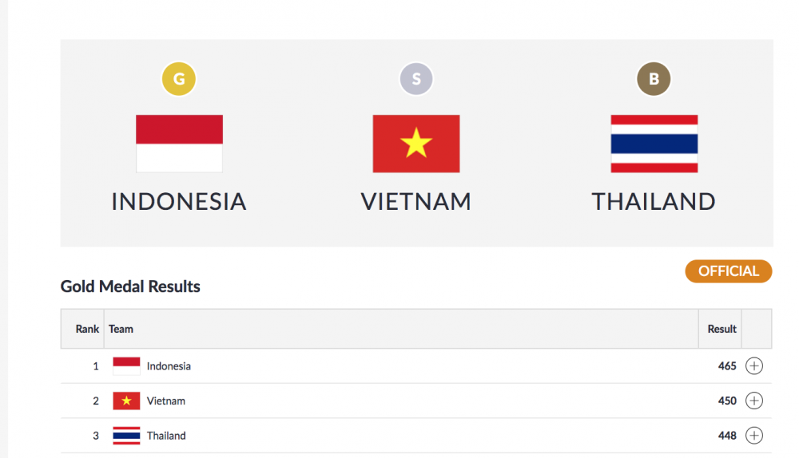Expand the Indonesia result row
799x458 pixels.
754,366
